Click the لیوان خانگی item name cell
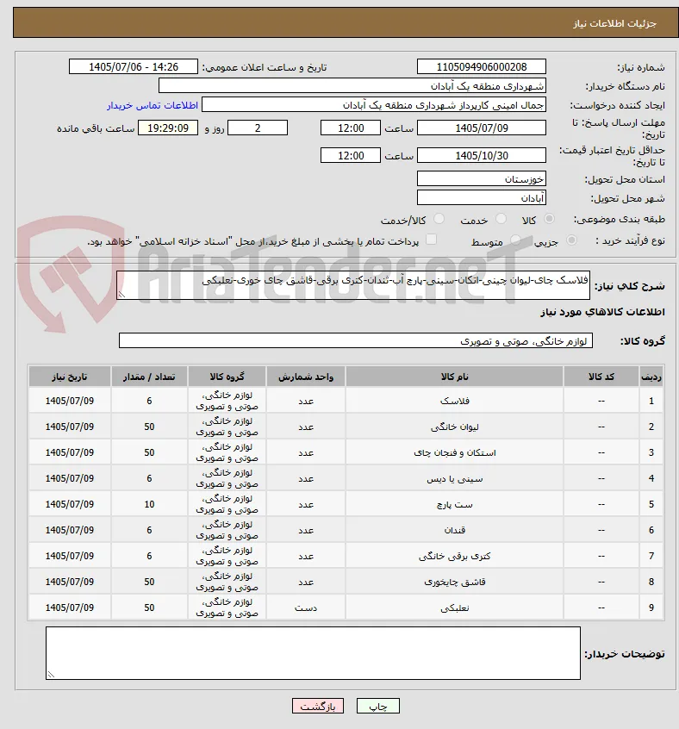 [454, 427]
